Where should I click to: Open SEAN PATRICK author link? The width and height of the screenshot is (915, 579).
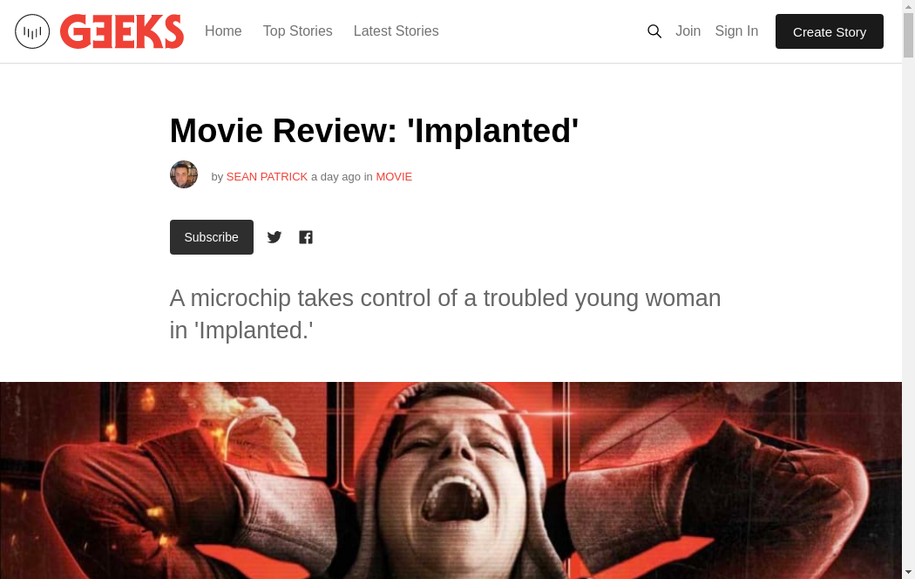click(267, 177)
